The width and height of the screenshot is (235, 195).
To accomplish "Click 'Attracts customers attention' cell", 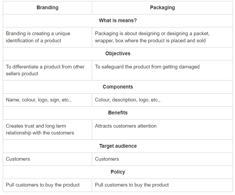I will tap(126, 126).
